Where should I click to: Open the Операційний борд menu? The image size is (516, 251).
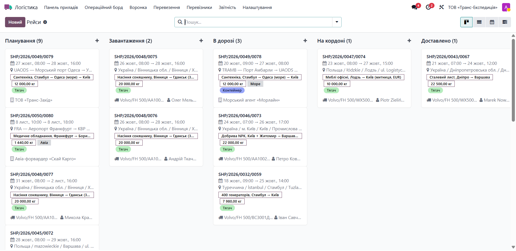click(x=104, y=7)
